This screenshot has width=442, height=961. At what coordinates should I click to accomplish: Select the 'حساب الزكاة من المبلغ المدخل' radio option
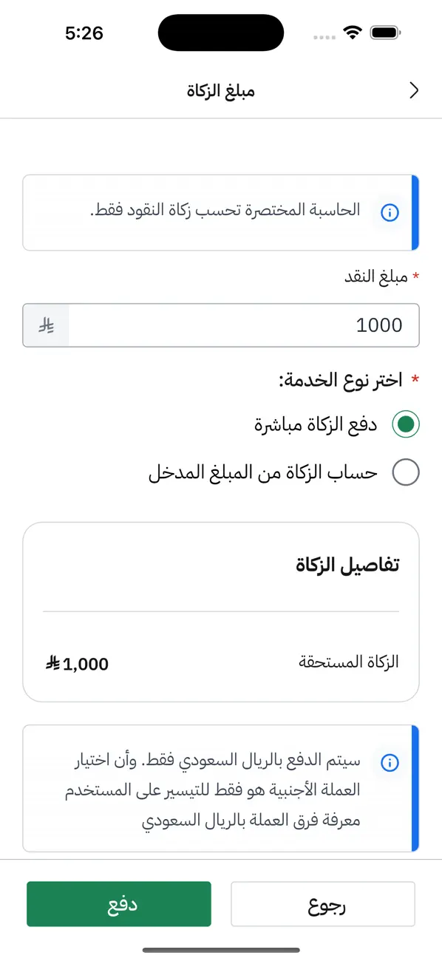pyautogui.click(x=406, y=472)
